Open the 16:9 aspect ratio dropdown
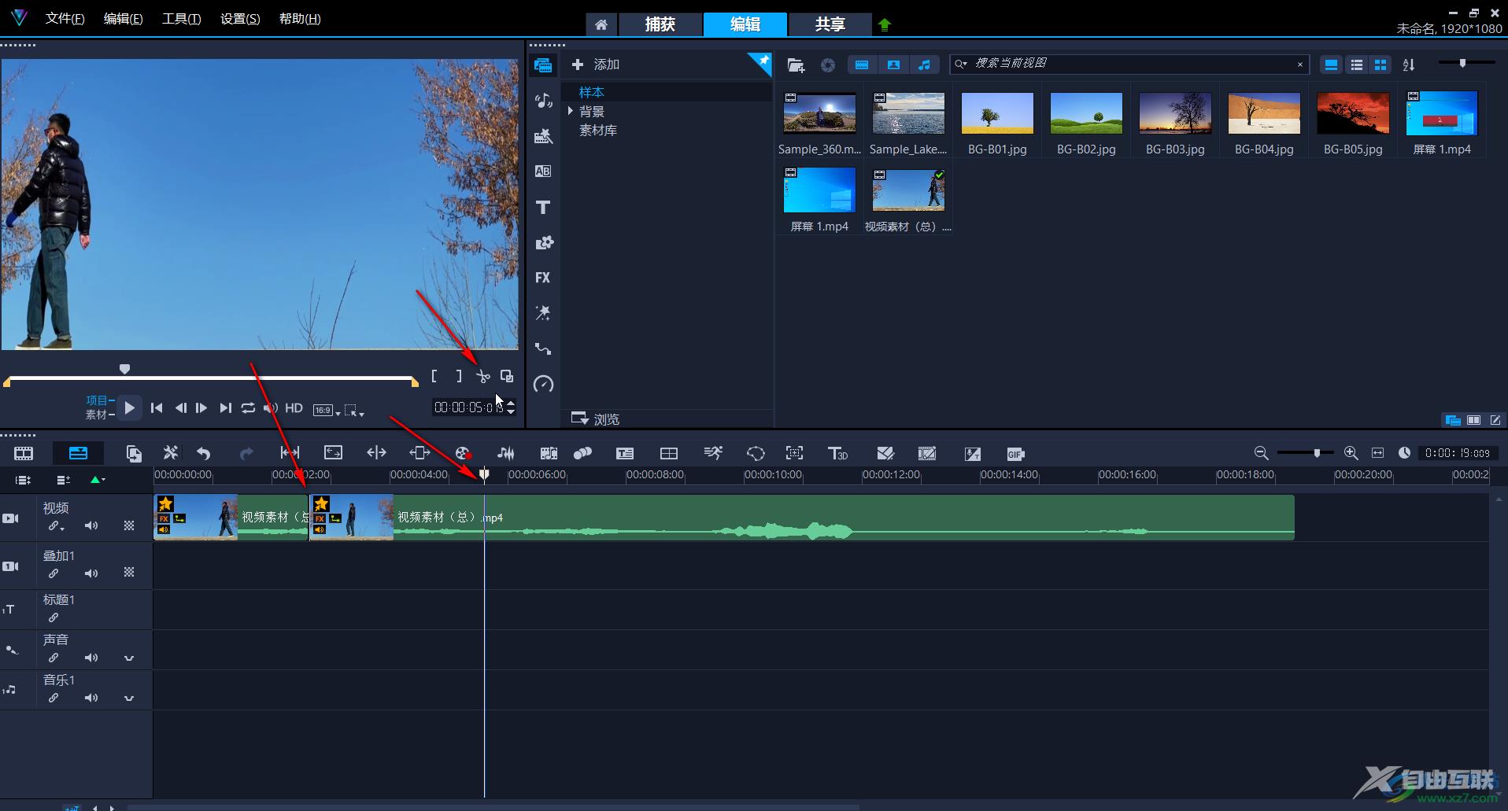This screenshot has width=1508, height=811. tap(327, 410)
